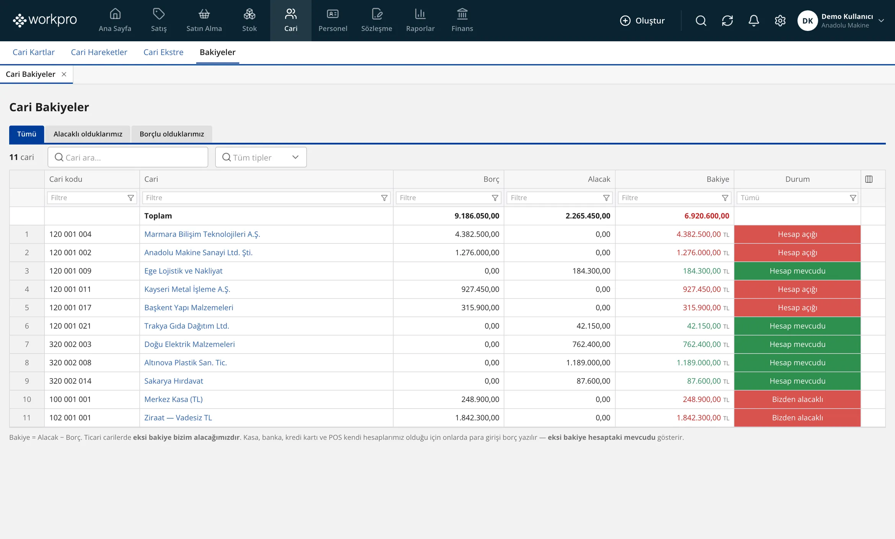
Task: Open the Stok module
Action: tap(249, 20)
